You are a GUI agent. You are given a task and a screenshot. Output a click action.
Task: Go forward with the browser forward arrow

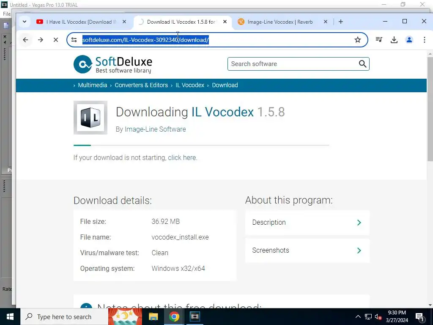[41, 40]
